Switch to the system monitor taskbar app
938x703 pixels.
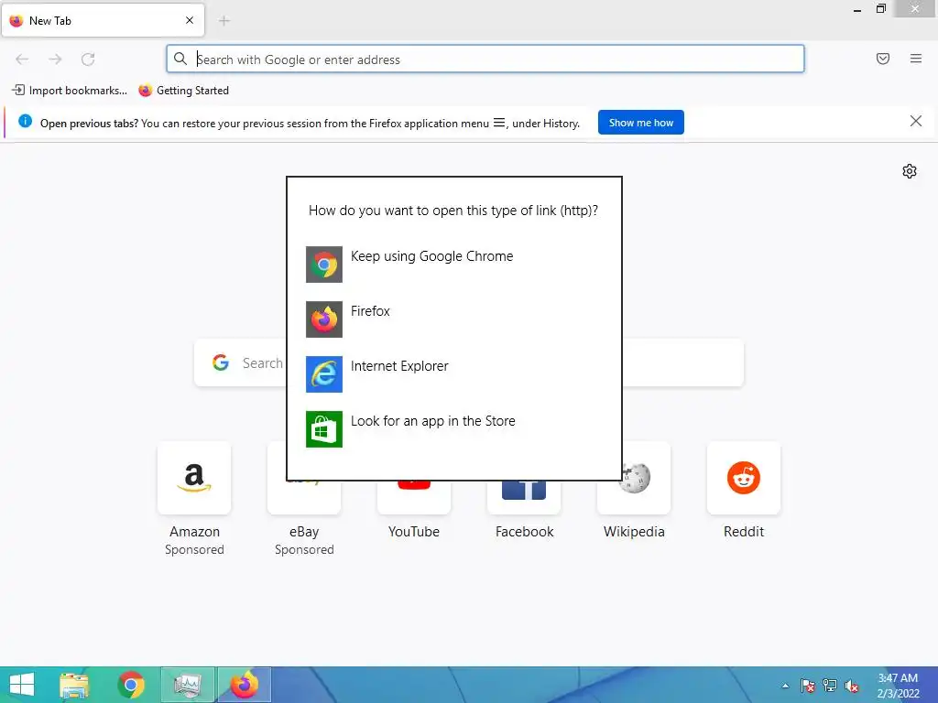tap(188, 685)
